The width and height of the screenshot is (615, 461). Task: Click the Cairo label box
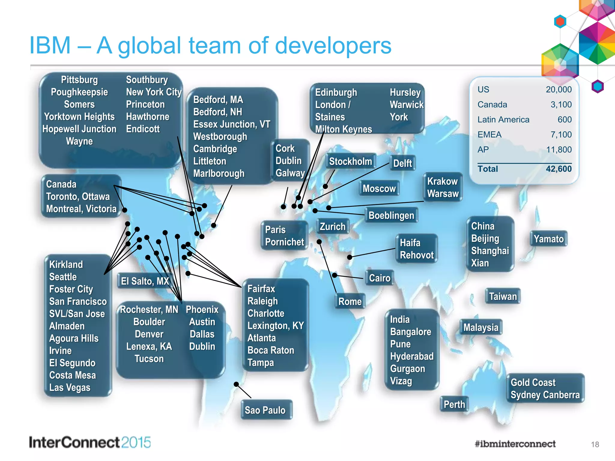click(x=380, y=278)
